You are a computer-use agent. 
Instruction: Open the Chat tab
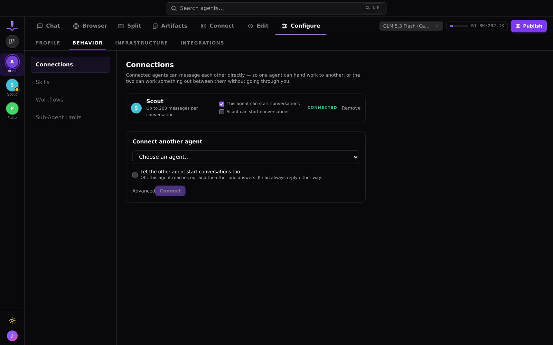[48, 26]
